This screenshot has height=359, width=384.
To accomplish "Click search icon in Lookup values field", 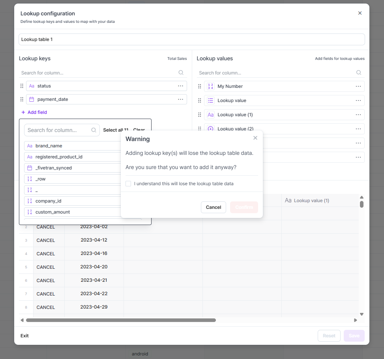I will 358,73.
